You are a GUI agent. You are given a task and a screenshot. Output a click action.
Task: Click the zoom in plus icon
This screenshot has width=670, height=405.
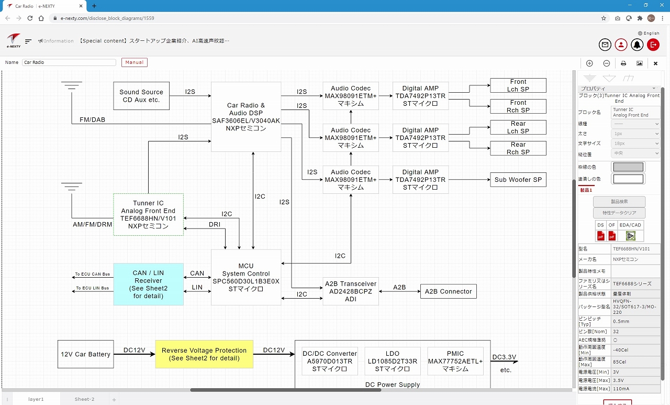coord(589,63)
